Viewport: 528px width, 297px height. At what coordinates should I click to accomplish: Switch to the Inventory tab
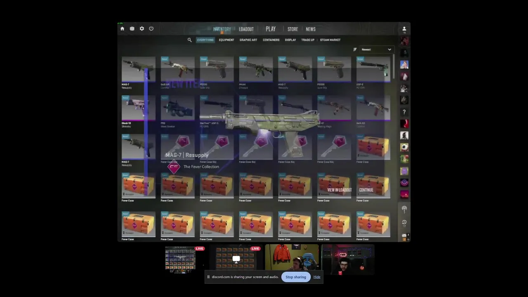(x=222, y=29)
